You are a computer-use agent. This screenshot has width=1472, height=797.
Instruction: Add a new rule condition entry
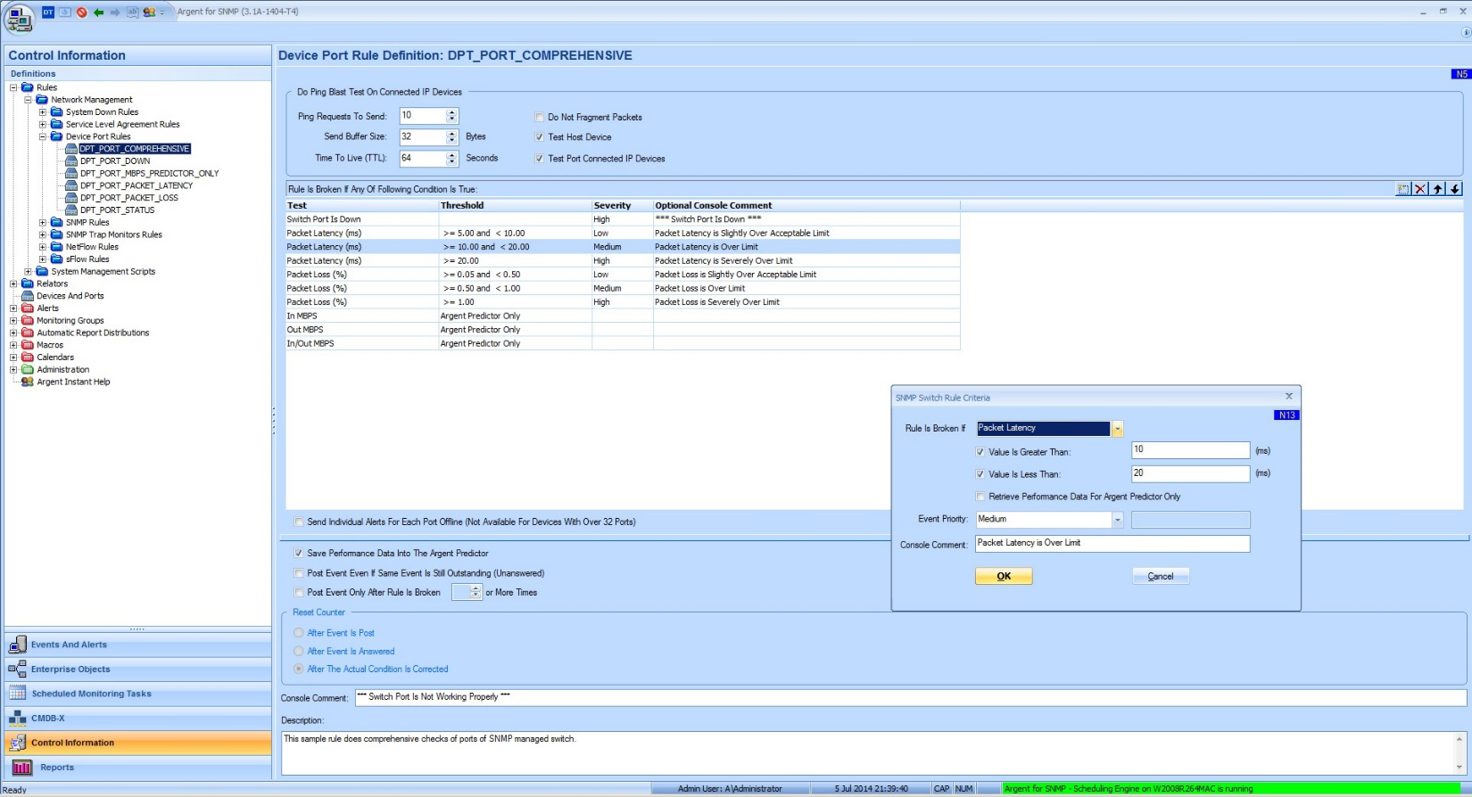tap(1403, 189)
